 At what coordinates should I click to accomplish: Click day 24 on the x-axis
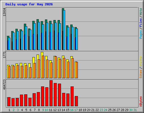[x=105, y=110]
